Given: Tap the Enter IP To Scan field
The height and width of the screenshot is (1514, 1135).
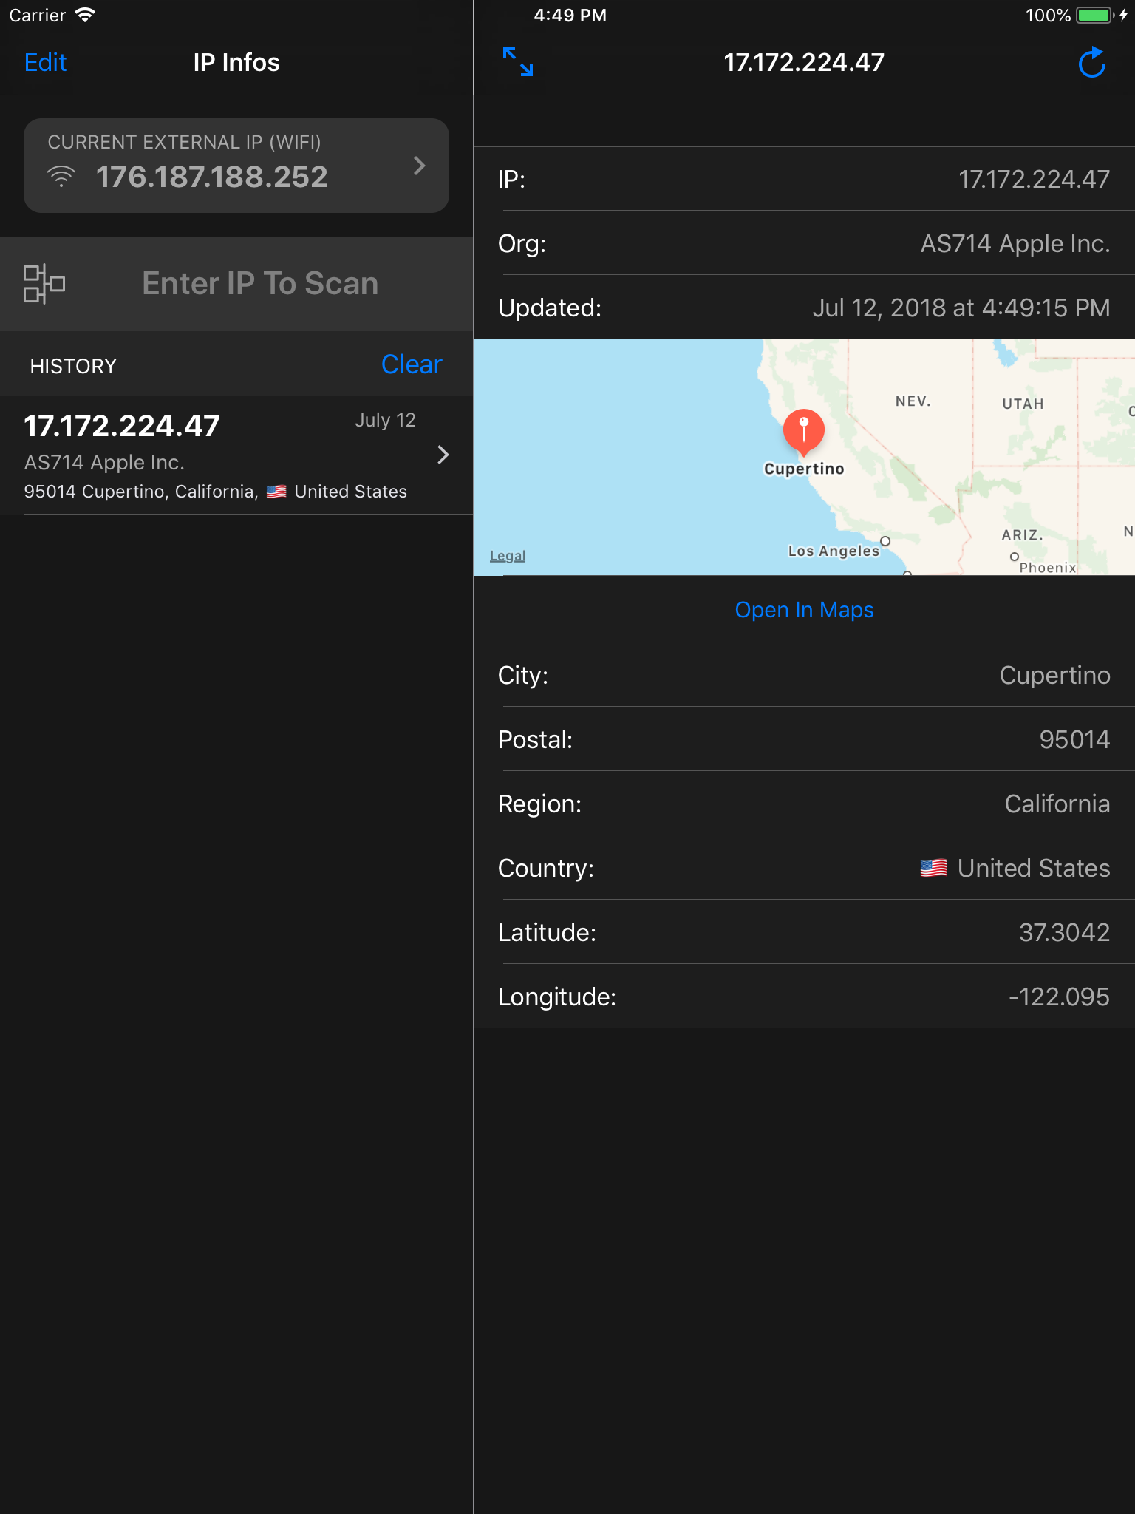Looking at the screenshot, I should (260, 283).
